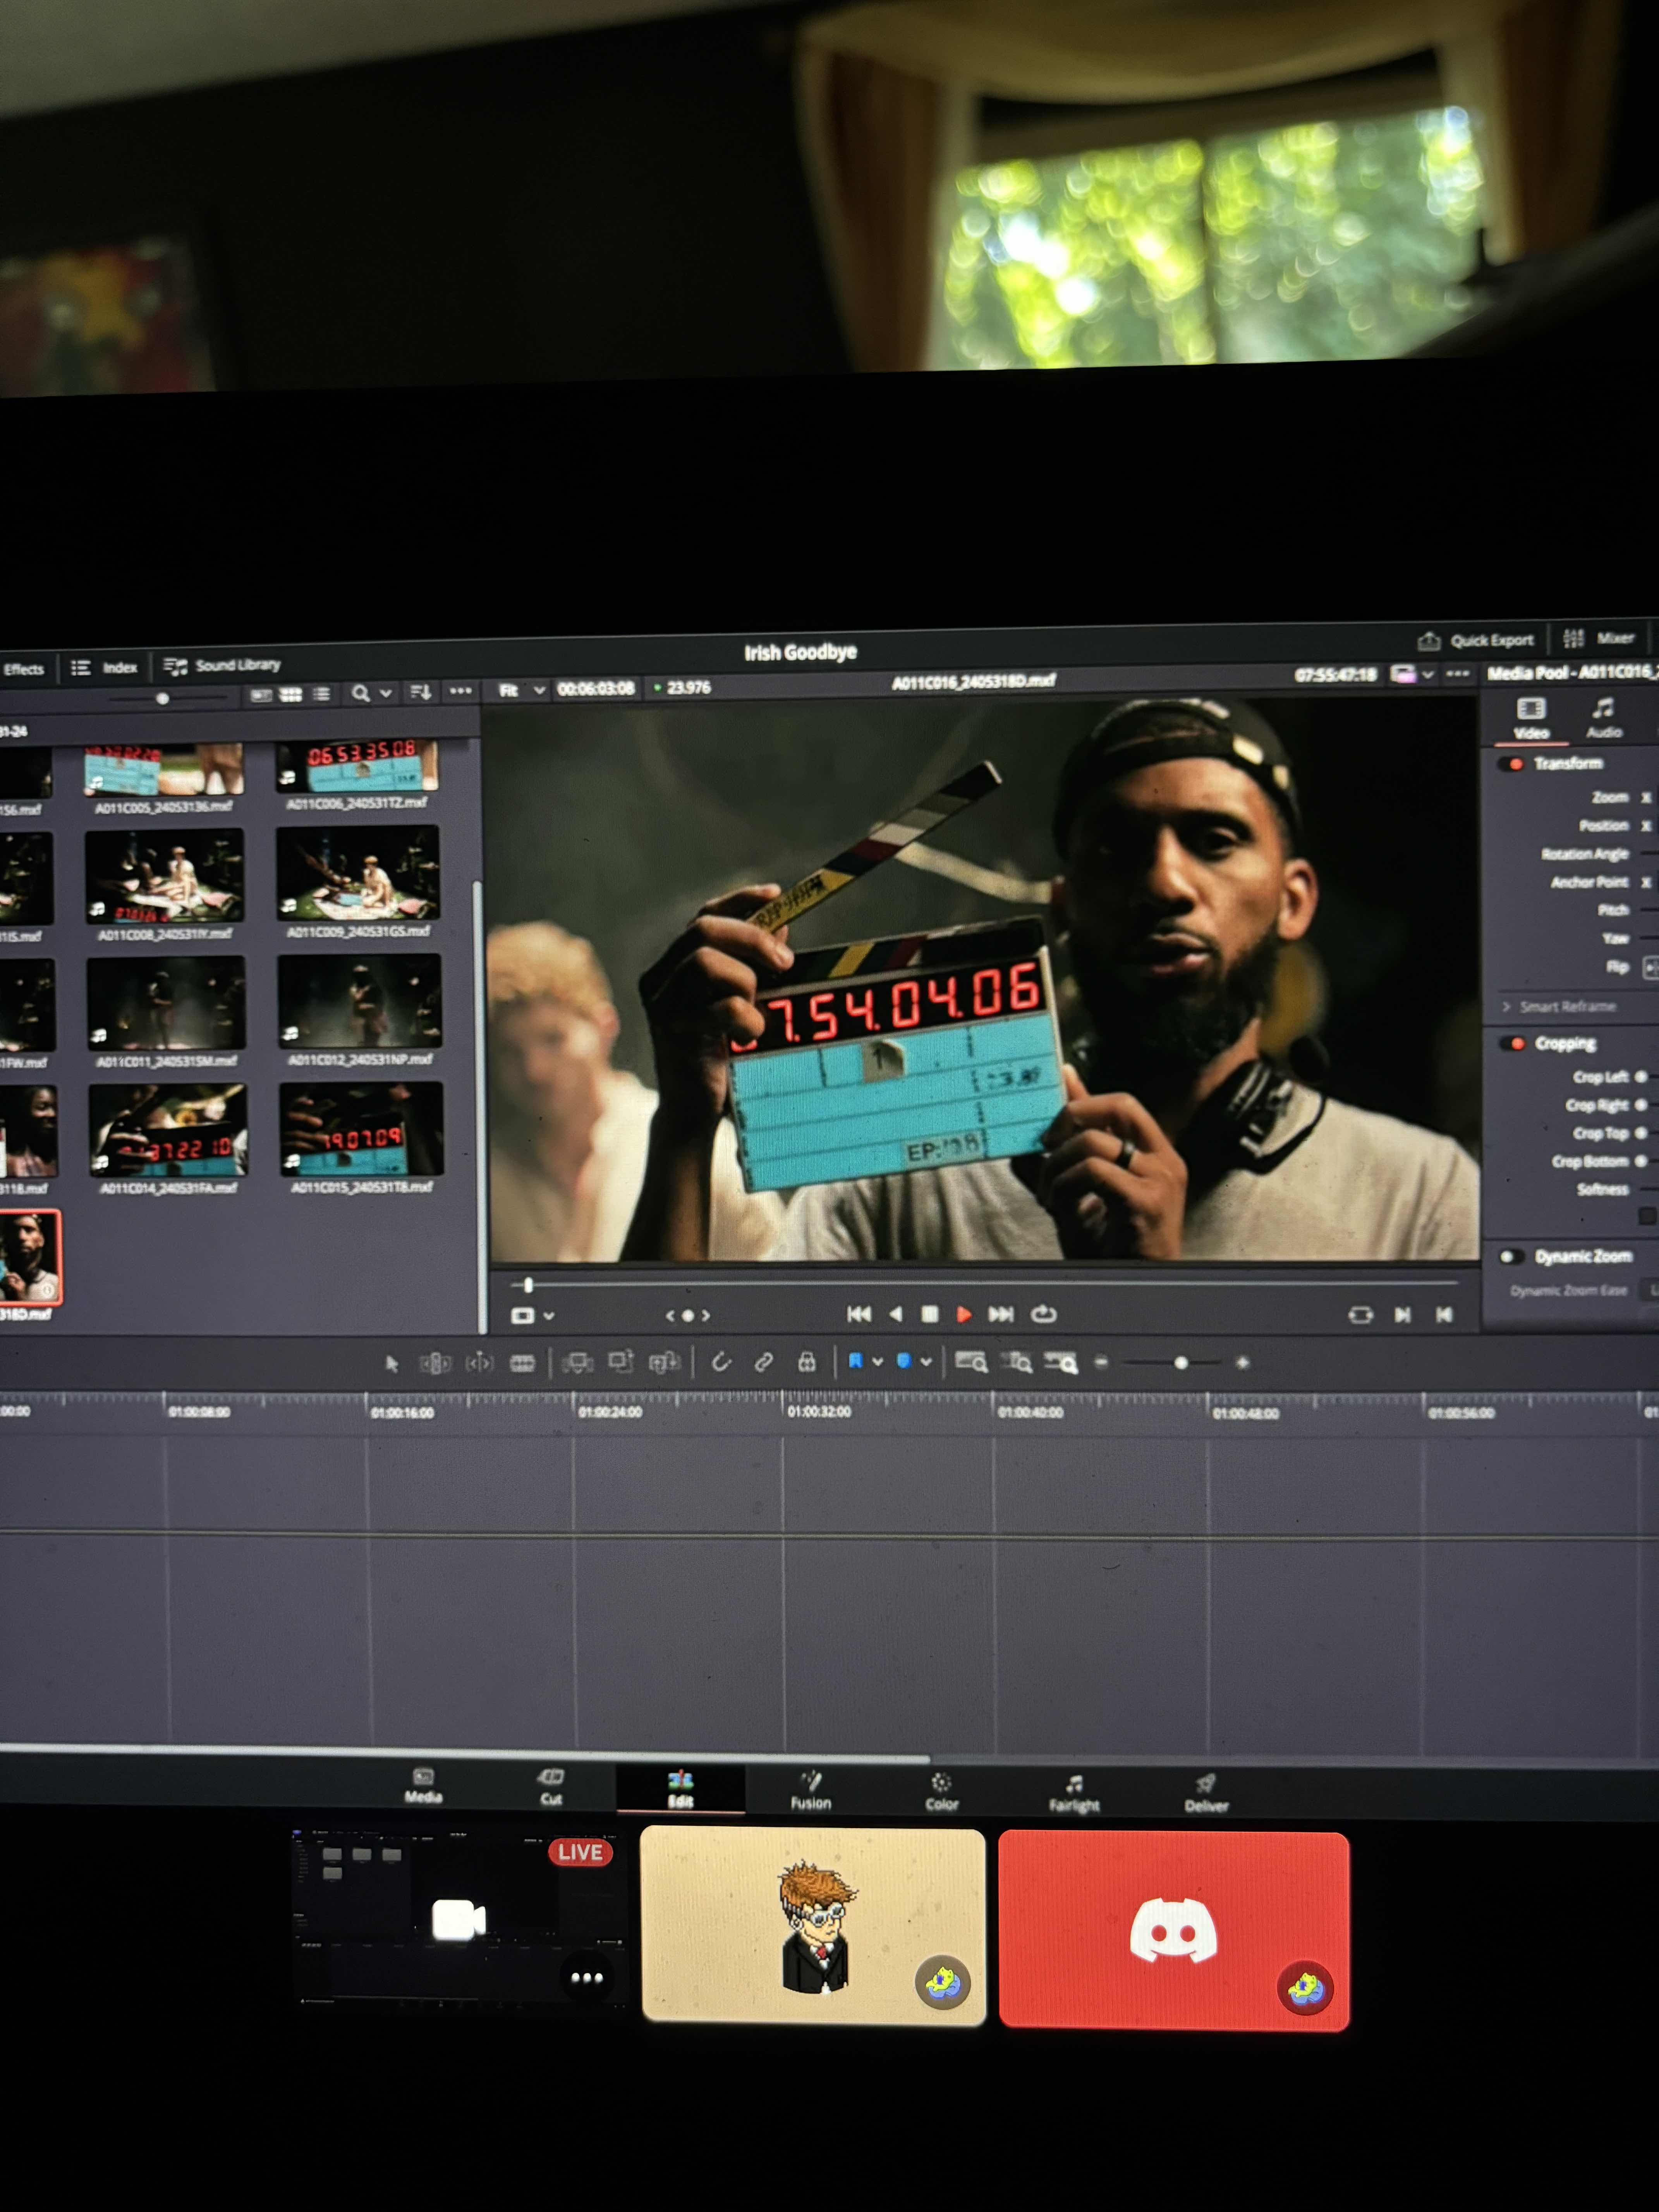Toggle Loop playback icon

[1043, 1314]
